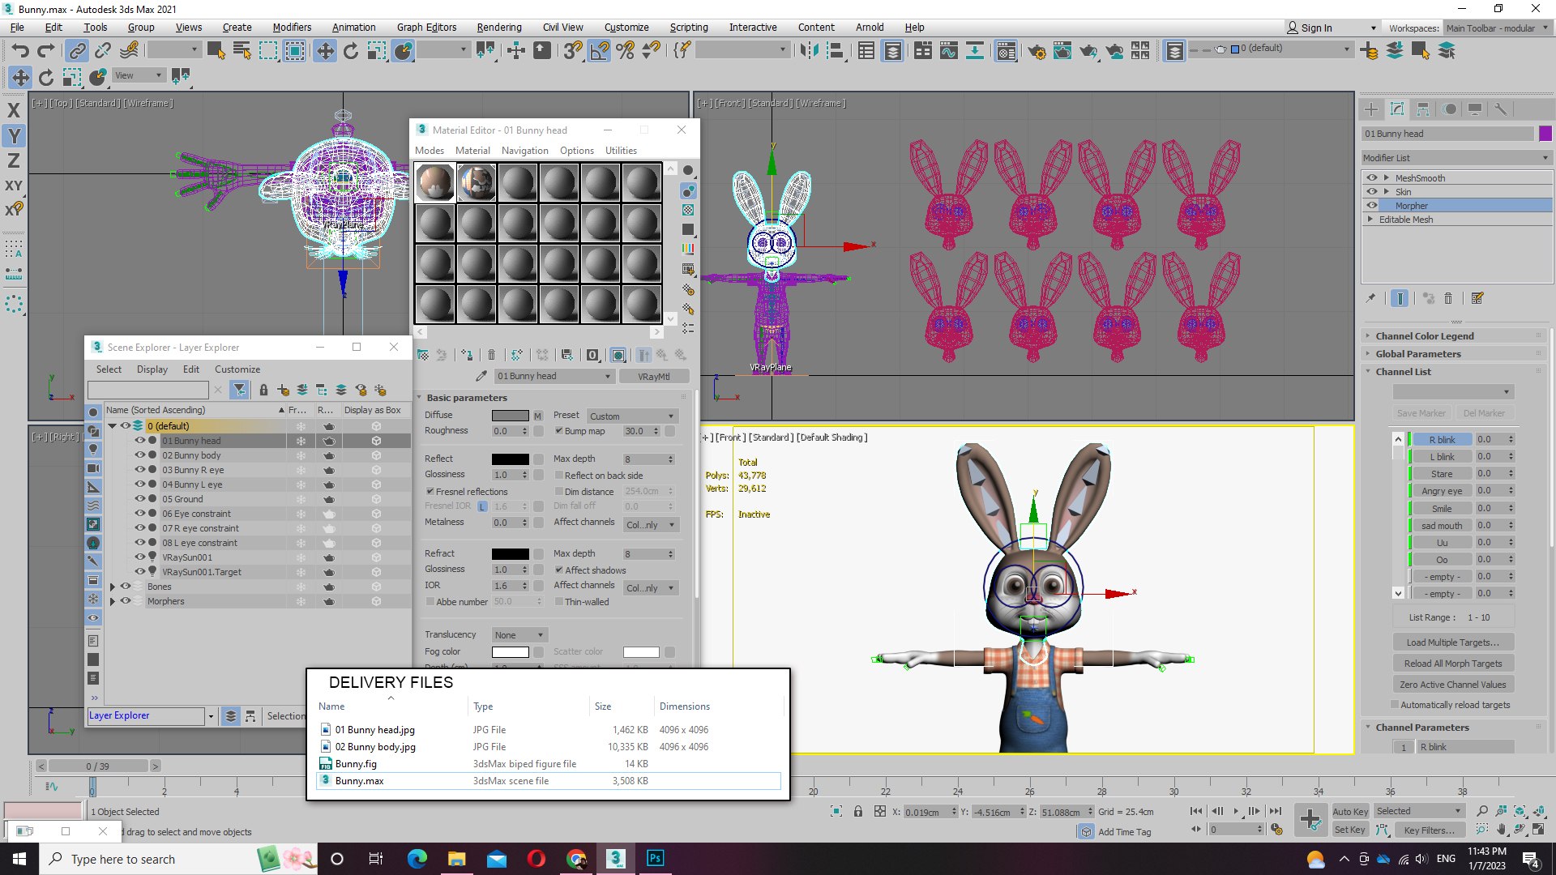This screenshot has height=875, width=1556.
Task: Expand the Global Parameters rollout
Action: pos(1417,354)
